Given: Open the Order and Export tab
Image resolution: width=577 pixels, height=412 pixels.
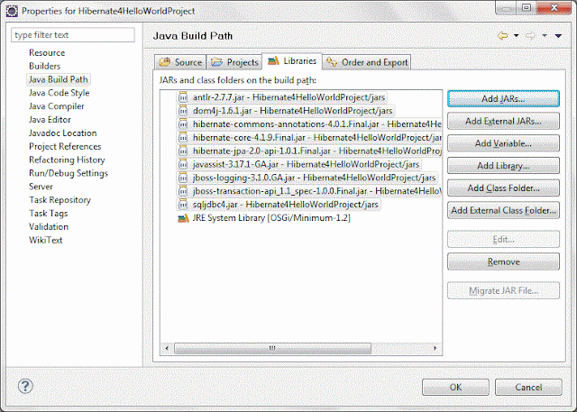Looking at the screenshot, I should tap(367, 62).
